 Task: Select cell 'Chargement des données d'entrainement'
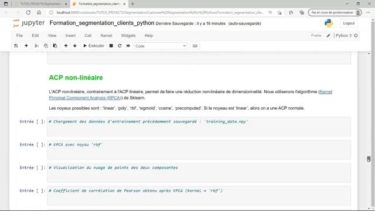pos(199,127)
